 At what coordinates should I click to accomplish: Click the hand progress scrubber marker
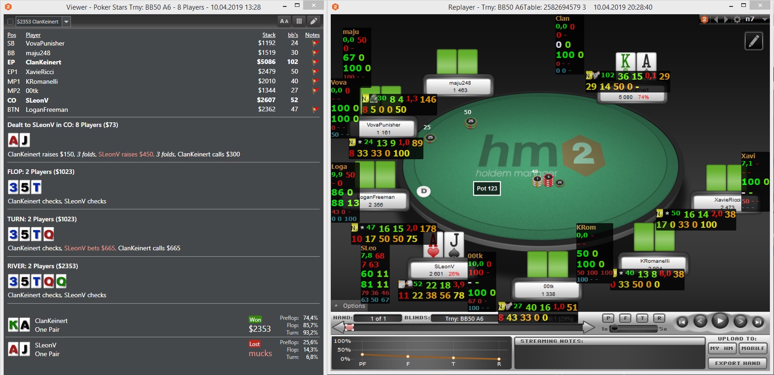[x=350, y=328]
